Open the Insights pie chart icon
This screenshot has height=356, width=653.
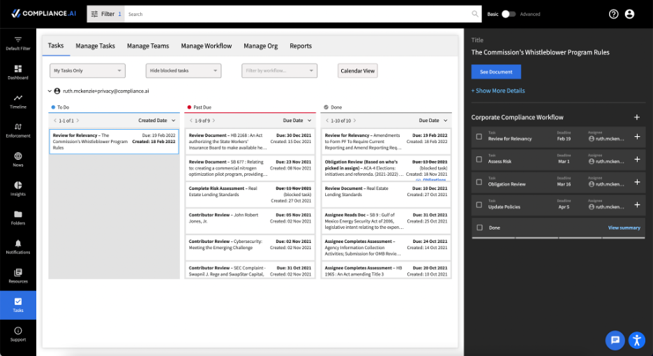[x=18, y=185]
